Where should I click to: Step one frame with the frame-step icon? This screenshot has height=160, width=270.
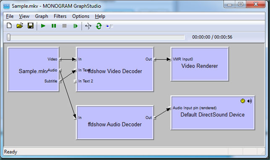point(75,26)
